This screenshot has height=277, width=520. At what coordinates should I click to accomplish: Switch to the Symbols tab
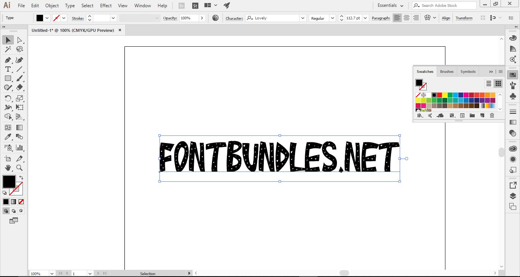(x=468, y=71)
